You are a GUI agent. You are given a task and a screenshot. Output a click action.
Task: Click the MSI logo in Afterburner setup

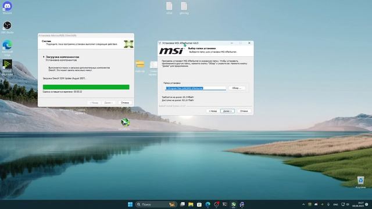(171, 51)
